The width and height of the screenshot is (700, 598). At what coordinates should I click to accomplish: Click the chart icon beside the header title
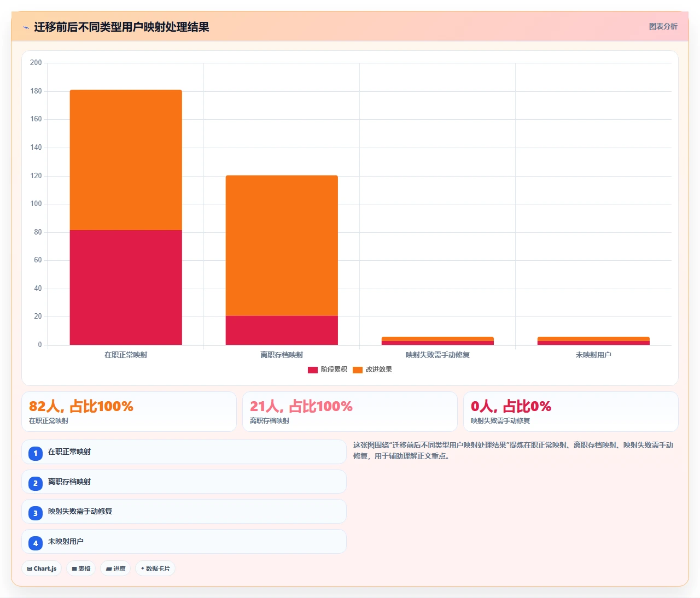(x=26, y=27)
